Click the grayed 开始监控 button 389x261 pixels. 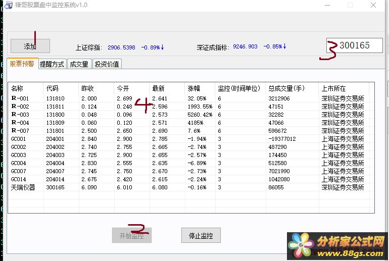point(132,235)
